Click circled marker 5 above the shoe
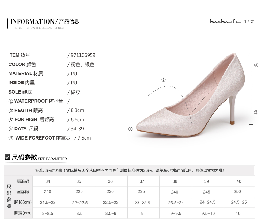Image resolution: width=265 pixels, height=224 pixels. coord(164,80)
